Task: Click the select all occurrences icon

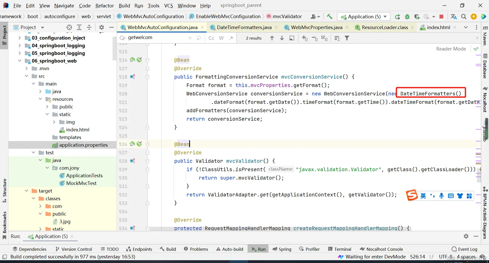Action: 324,38
